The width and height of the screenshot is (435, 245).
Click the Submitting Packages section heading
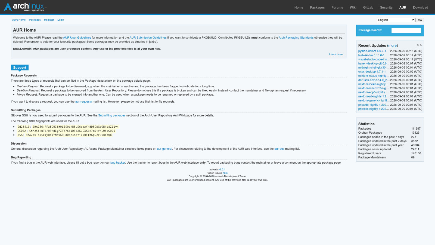(26, 110)
